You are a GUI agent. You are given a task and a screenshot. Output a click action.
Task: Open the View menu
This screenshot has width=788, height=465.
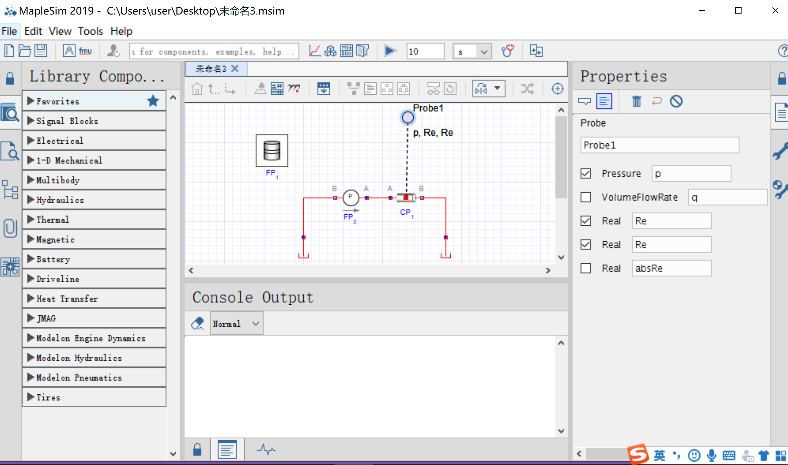click(x=60, y=31)
